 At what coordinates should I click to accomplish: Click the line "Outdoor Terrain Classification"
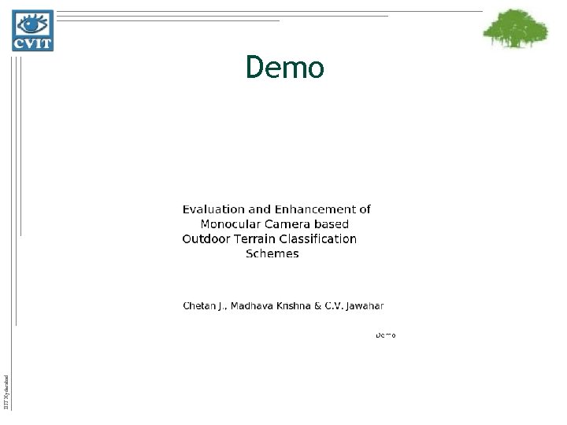click(x=269, y=239)
